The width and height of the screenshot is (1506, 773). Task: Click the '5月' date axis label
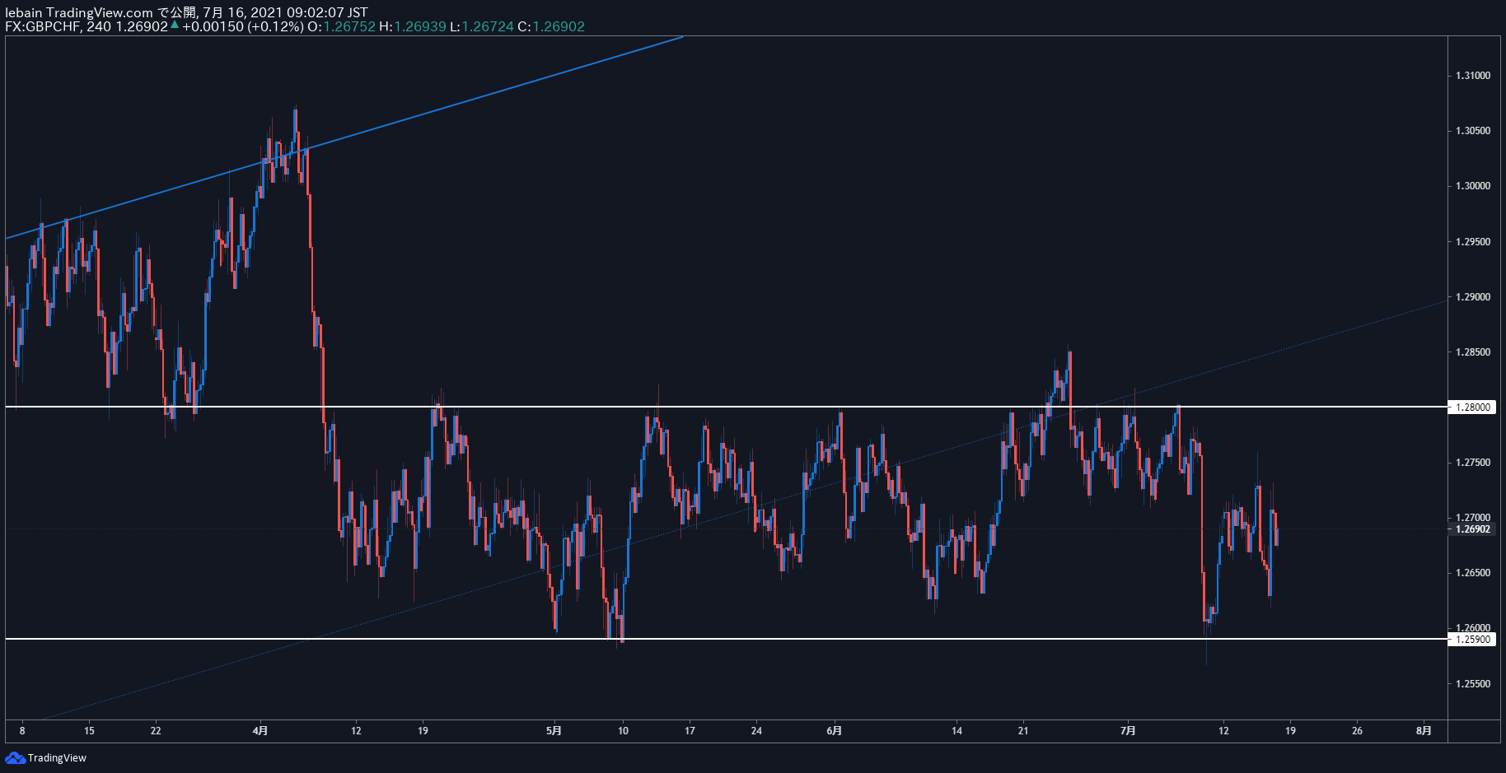point(554,730)
